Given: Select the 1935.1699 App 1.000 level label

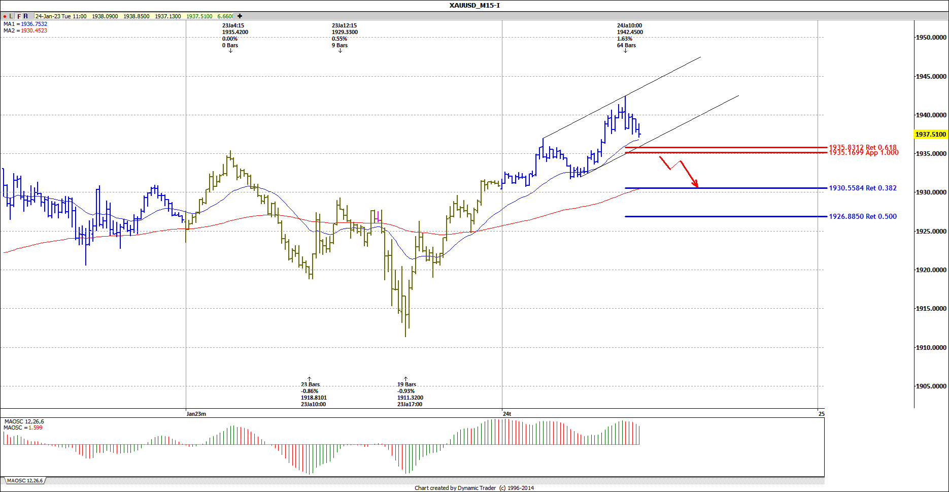Looking at the screenshot, I should (x=864, y=152).
